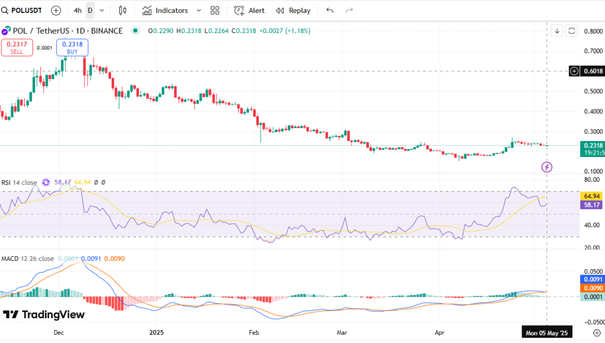Viewport: 605px width, 343px height.
Task: Expand Indicators favorites dropdown arrow
Action: pyautogui.click(x=199, y=11)
